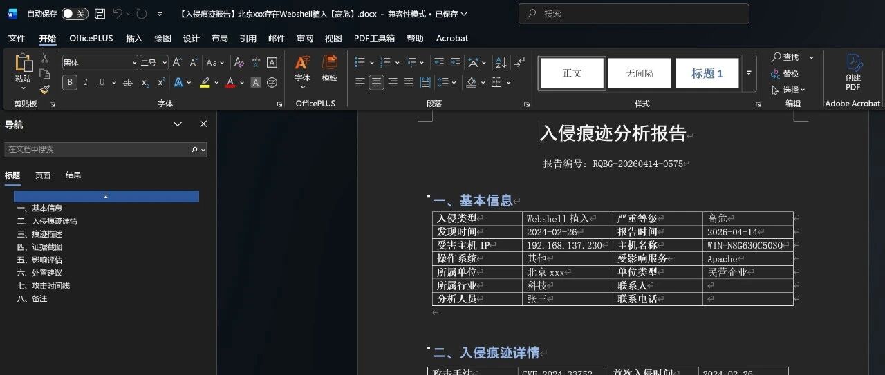This screenshot has height=375, width=885.
Task: Toggle the 自动保存 autosave switch
Action: 75,14
